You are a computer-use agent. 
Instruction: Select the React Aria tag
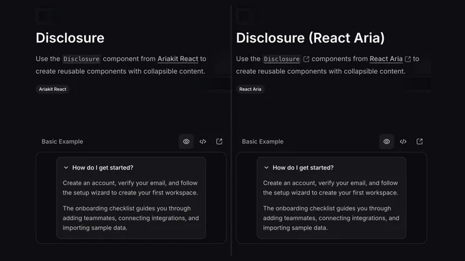[250, 90]
